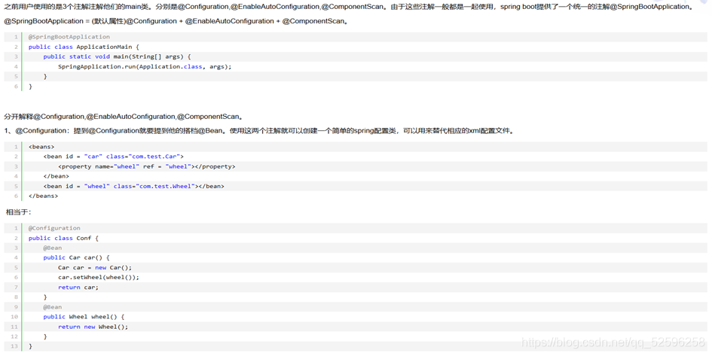
Task: Click the 'SpringApplication.run(Application.class, args);' line
Action: (145, 67)
